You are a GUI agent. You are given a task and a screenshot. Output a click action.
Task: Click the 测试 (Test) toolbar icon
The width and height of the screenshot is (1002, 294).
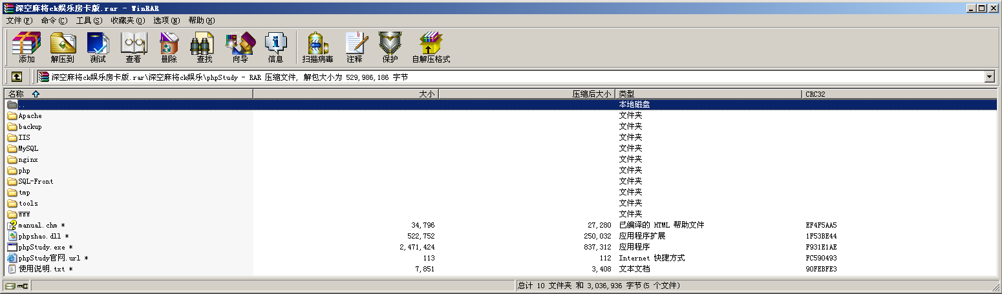98,47
